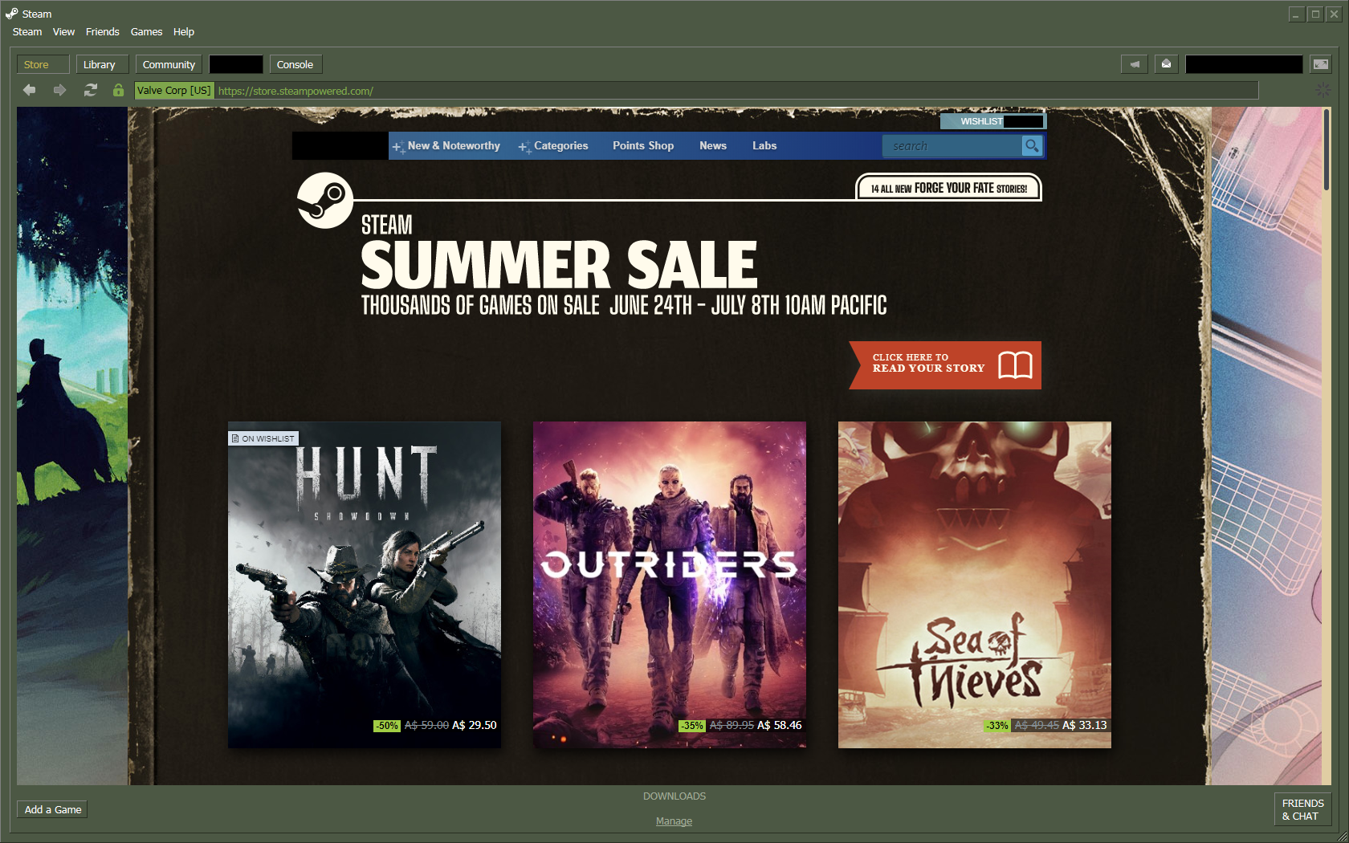Open the Labs link
The height and width of the screenshot is (843, 1349).
tap(764, 145)
